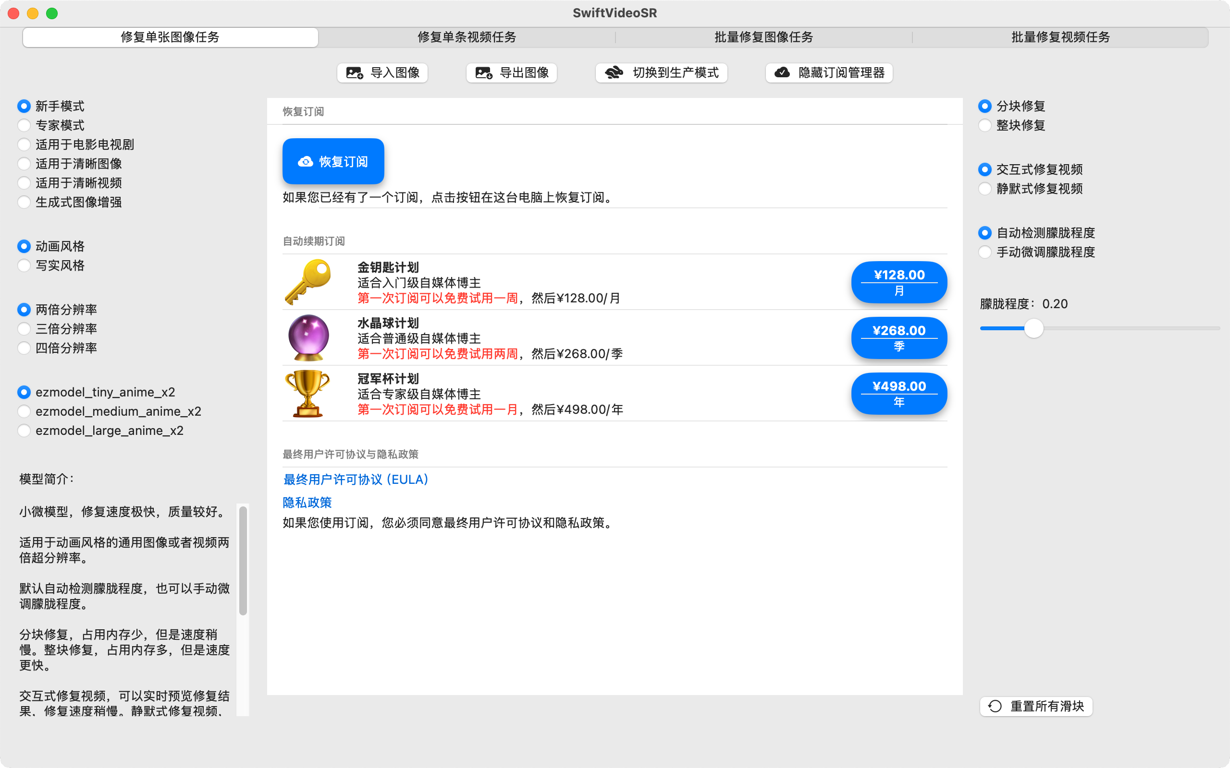
Task: Click the SwiftVideoSR window title
Action: pyautogui.click(x=615, y=13)
